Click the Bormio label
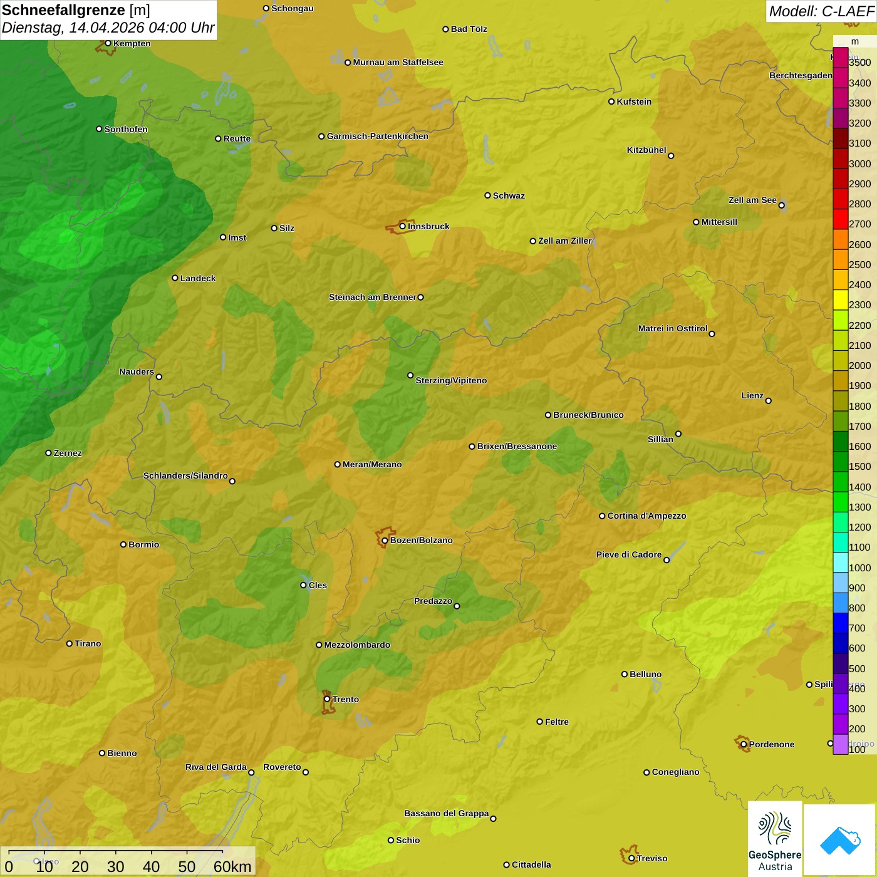This screenshot has width=877, height=877. [143, 544]
